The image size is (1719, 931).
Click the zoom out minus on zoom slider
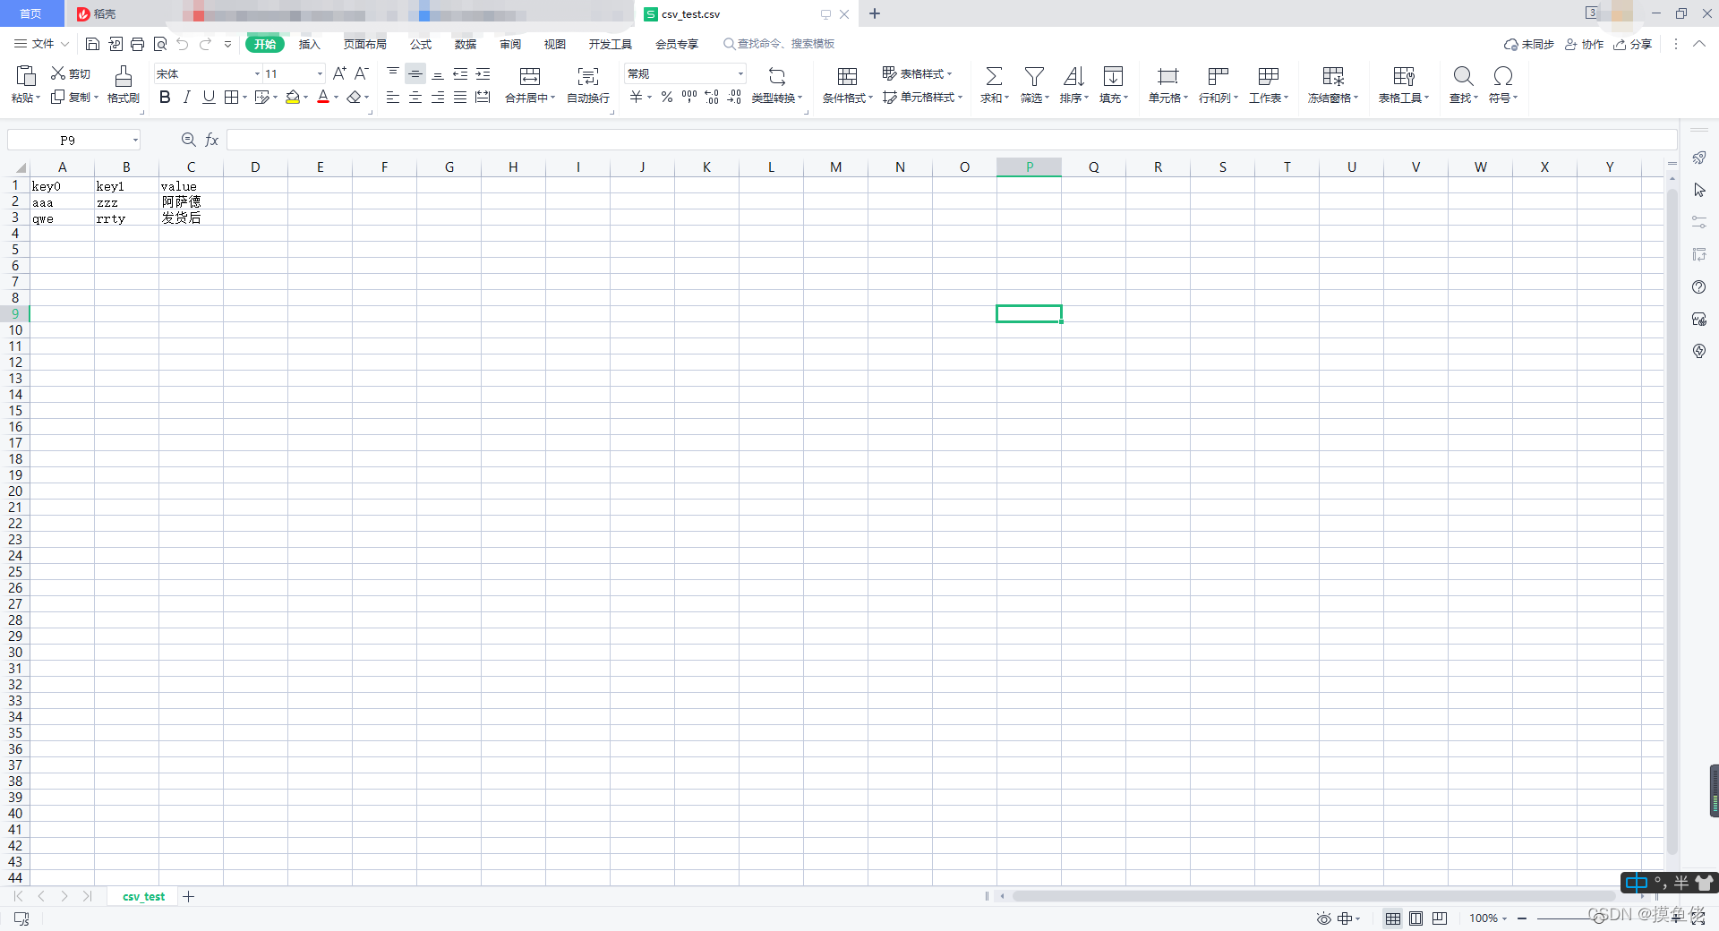[1522, 918]
